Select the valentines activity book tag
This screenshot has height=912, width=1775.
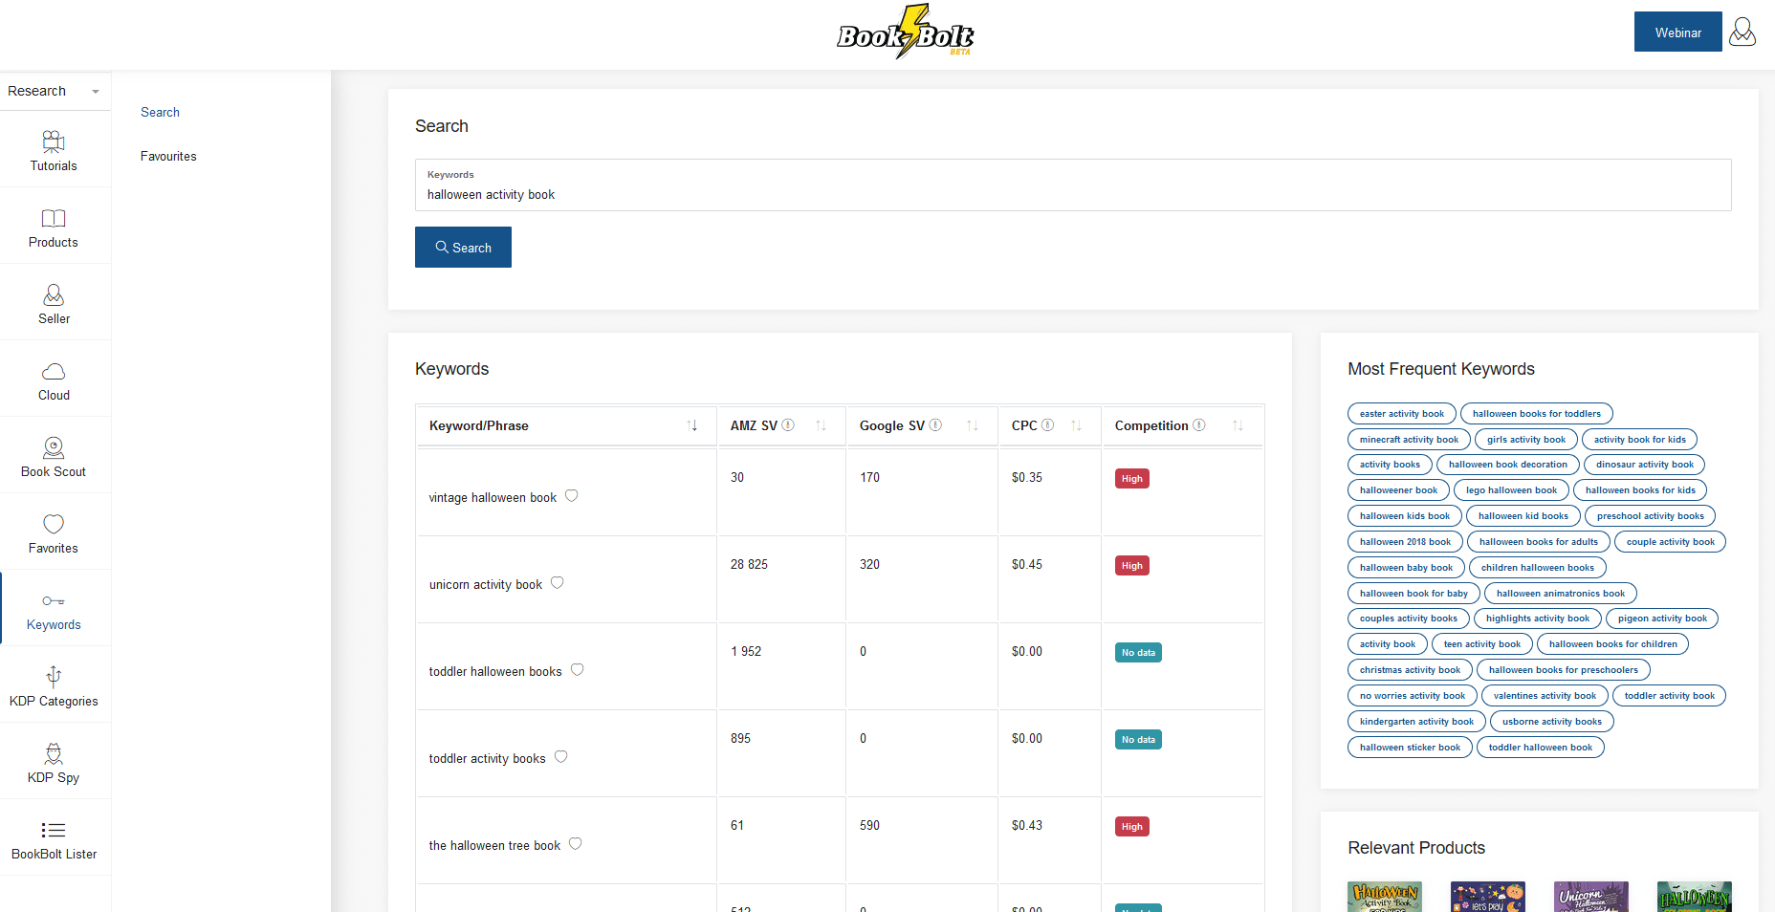pos(1545,696)
